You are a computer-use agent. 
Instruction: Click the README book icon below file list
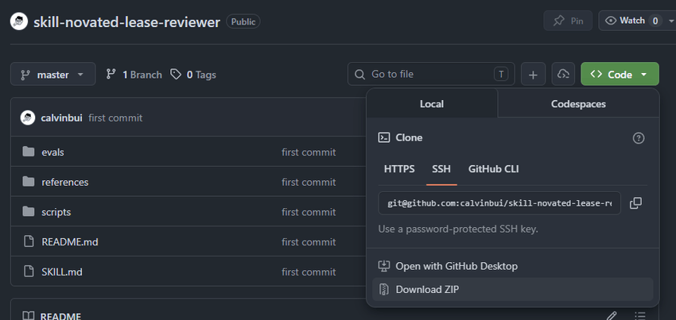coord(29,316)
